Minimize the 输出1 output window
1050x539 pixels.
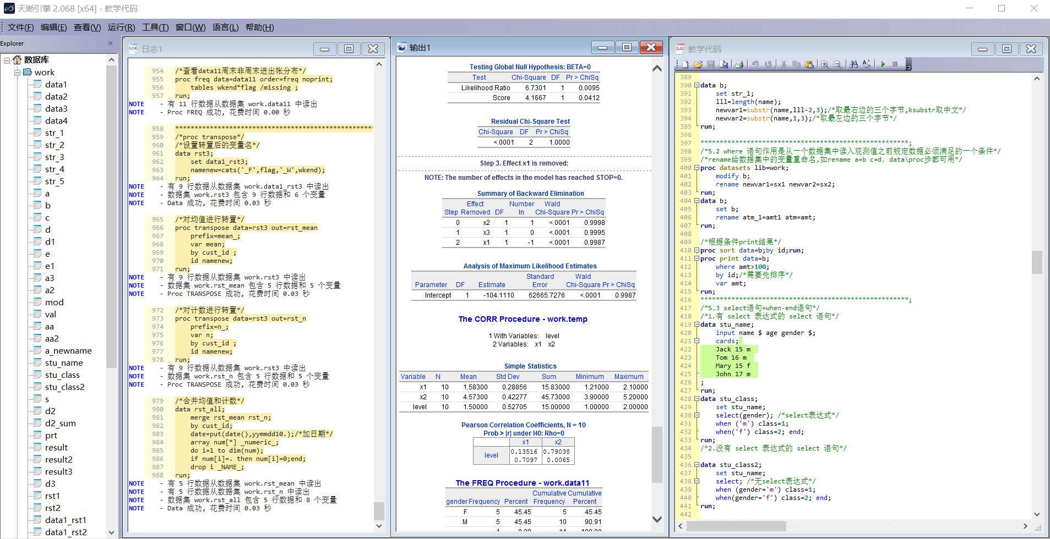click(x=602, y=48)
